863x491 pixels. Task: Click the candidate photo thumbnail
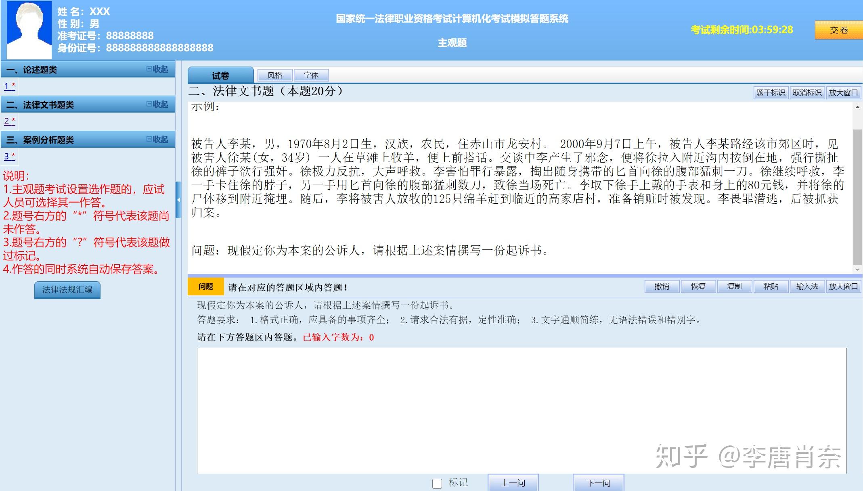pyautogui.click(x=29, y=30)
